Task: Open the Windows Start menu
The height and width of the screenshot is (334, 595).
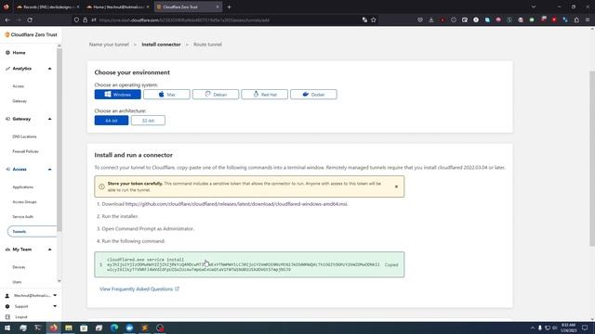Action: point(7,328)
